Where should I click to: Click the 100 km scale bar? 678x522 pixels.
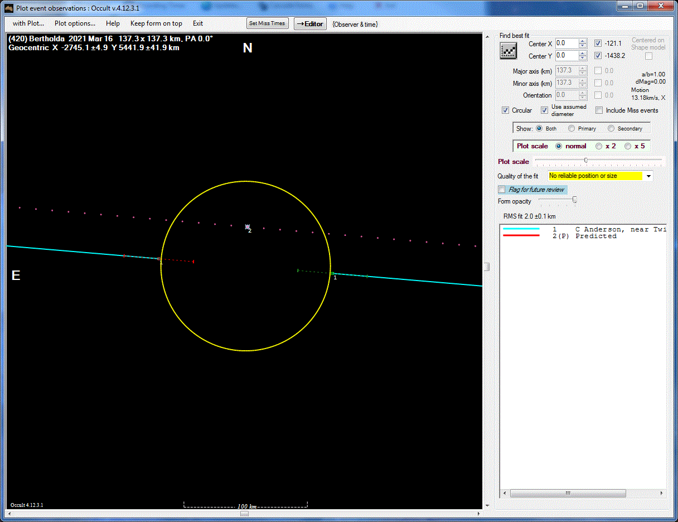(246, 505)
